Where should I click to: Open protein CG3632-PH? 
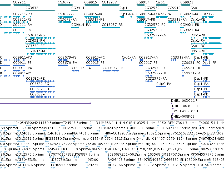(42, 92)
